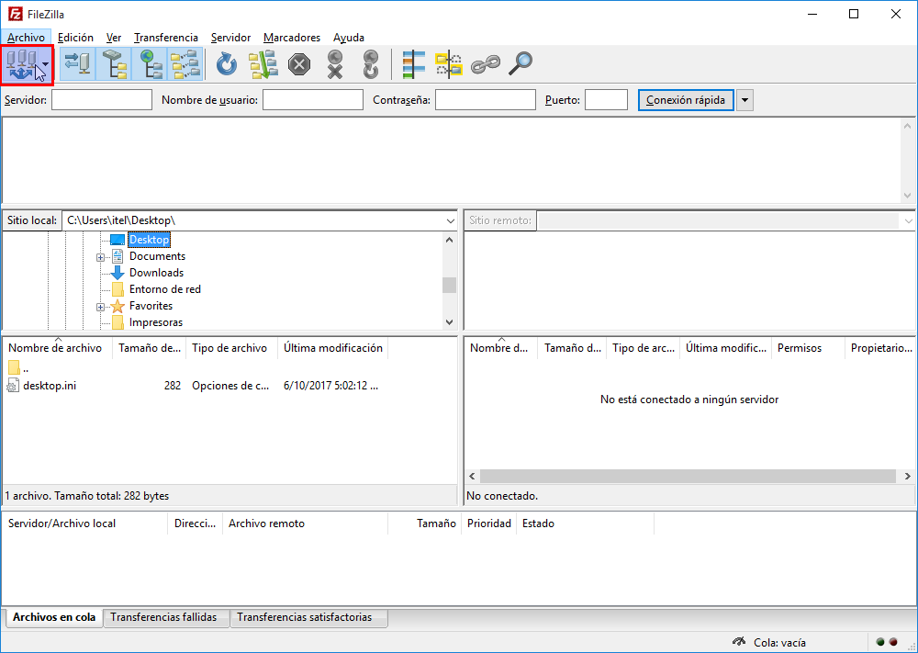This screenshot has width=918, height=653.
Task: Toggle remote directory tree icon
Action: (150, 64)
